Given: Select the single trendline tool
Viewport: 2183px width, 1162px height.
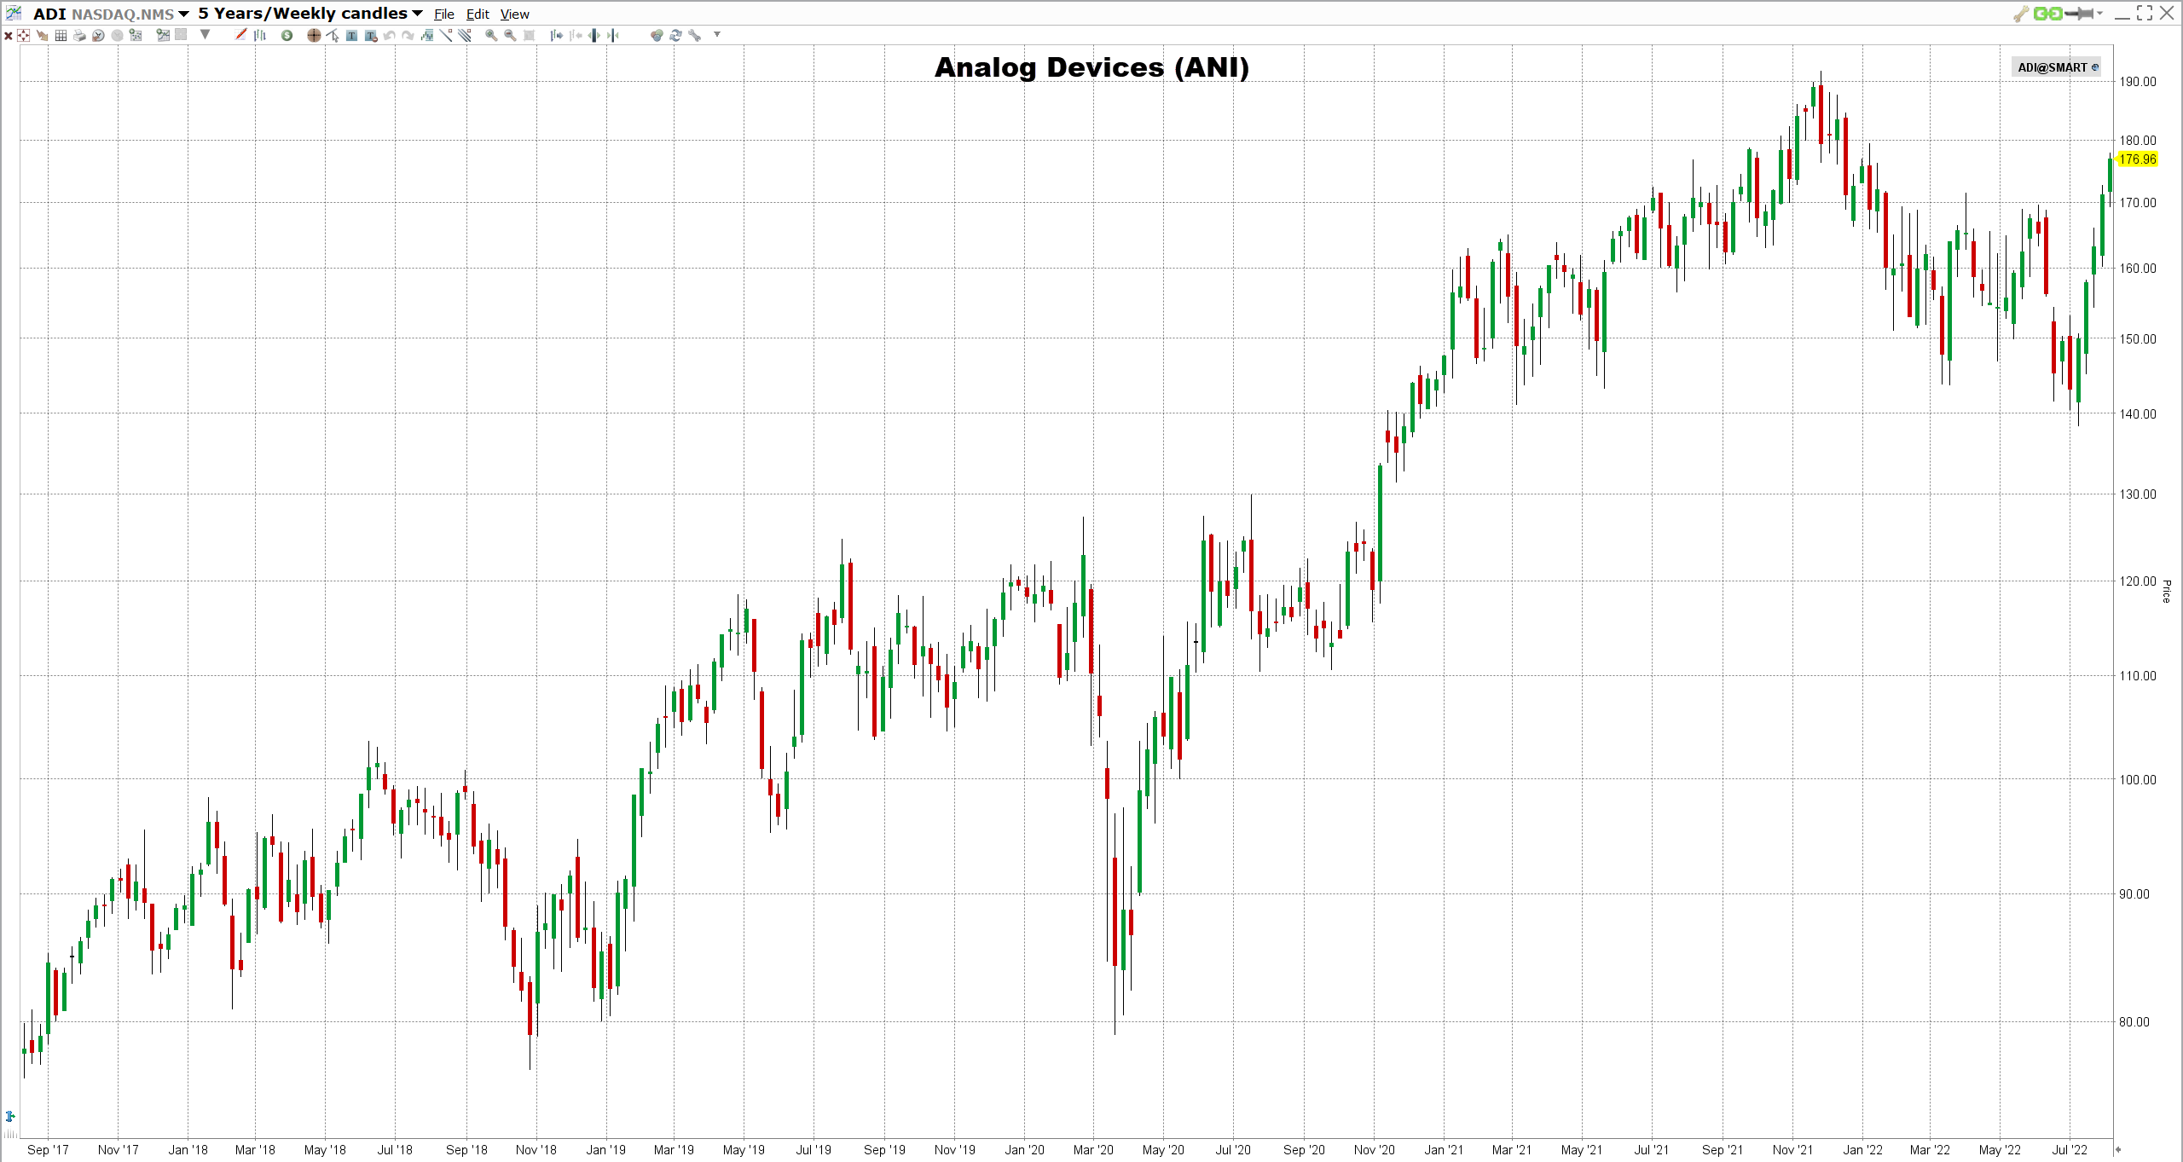Looking at the screenshot, I should [x=446, y=35].
